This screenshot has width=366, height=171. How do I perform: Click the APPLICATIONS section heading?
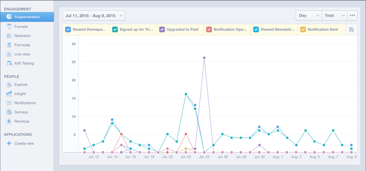pyautogui.click(x=18, y=134)
